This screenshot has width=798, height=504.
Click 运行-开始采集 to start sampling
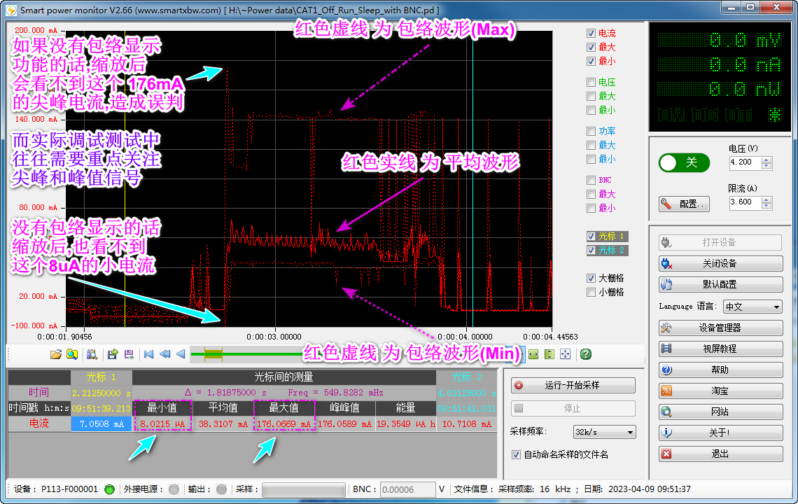[x=573, y=385]
